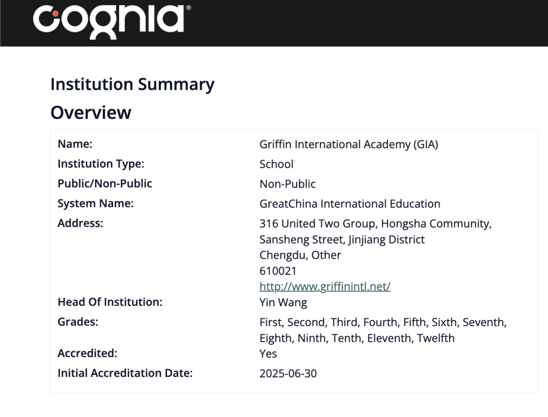Click the Sansheng Street, Jinjiang District line
This screenshot has height=417, width=548.
[342, 239]
